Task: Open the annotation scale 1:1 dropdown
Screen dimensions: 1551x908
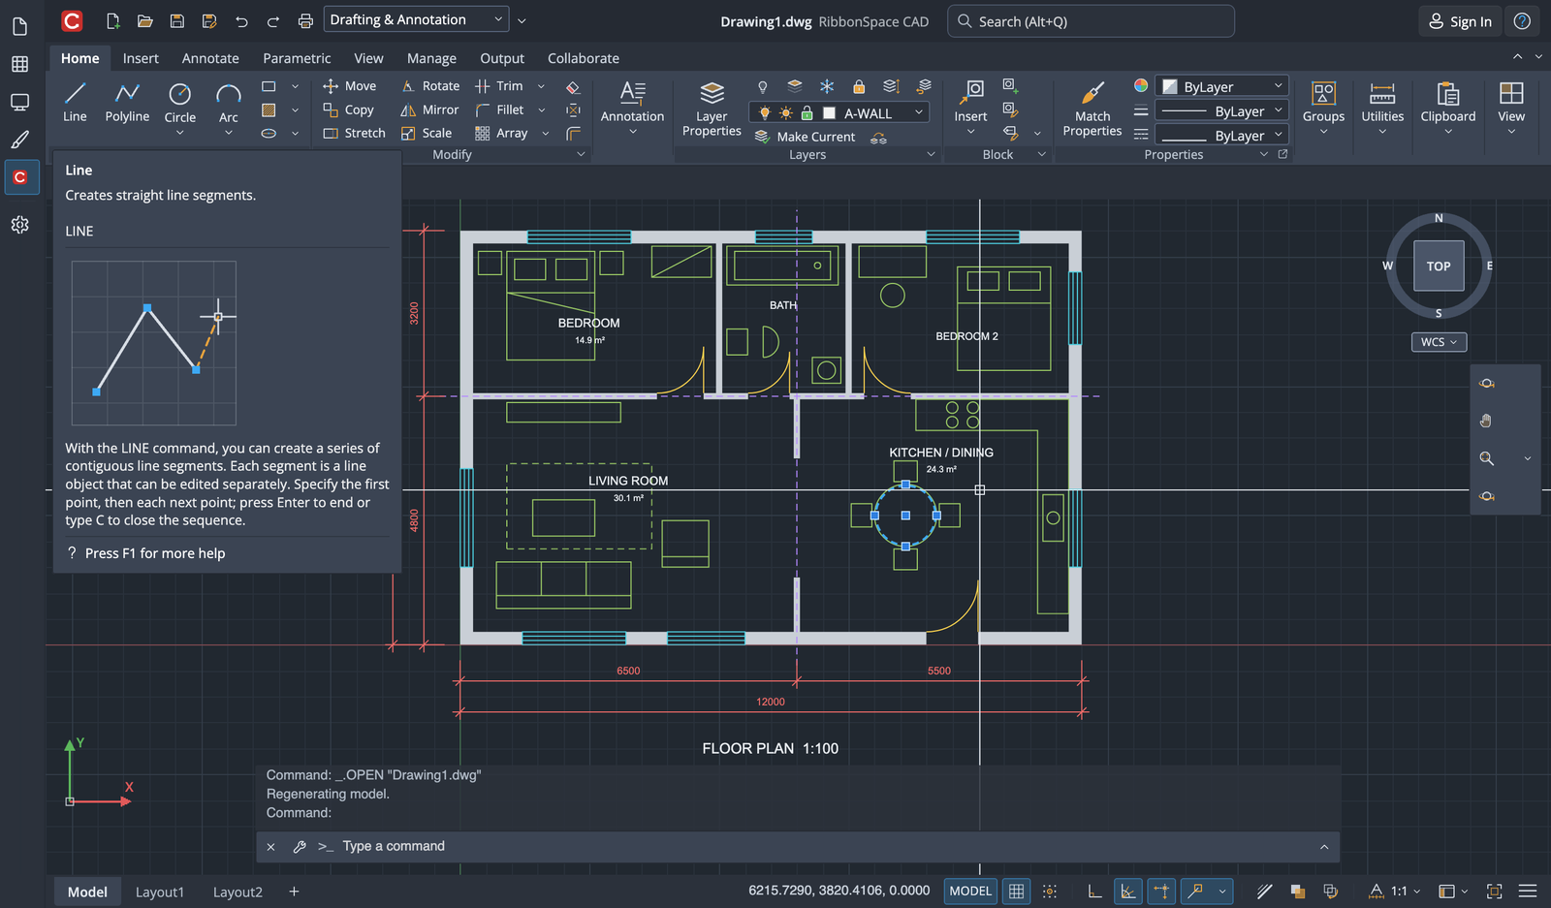Action: 1406,892
